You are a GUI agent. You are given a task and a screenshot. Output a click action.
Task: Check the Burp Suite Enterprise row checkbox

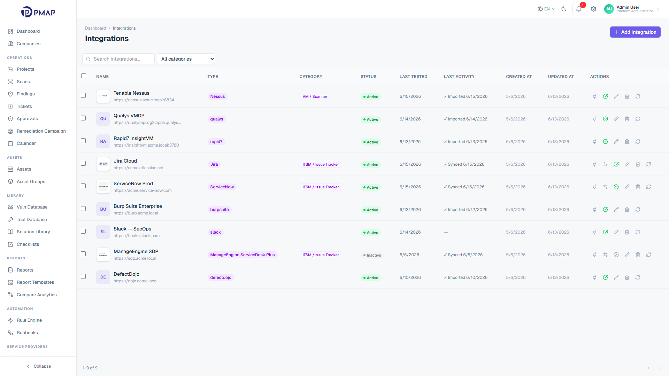pyautogui.click(x=83, y=209)
